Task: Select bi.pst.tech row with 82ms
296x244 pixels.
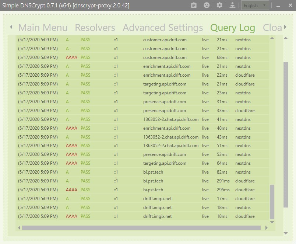Action: coord(143,172)
